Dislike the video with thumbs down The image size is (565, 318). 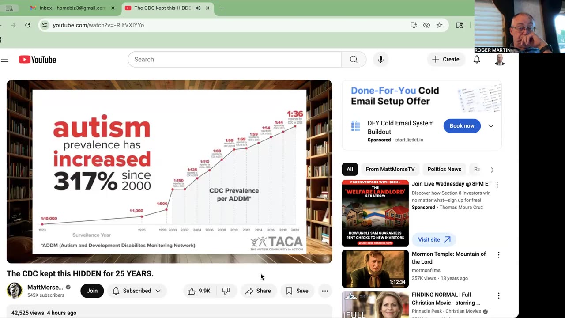click(x=226, y=291)
